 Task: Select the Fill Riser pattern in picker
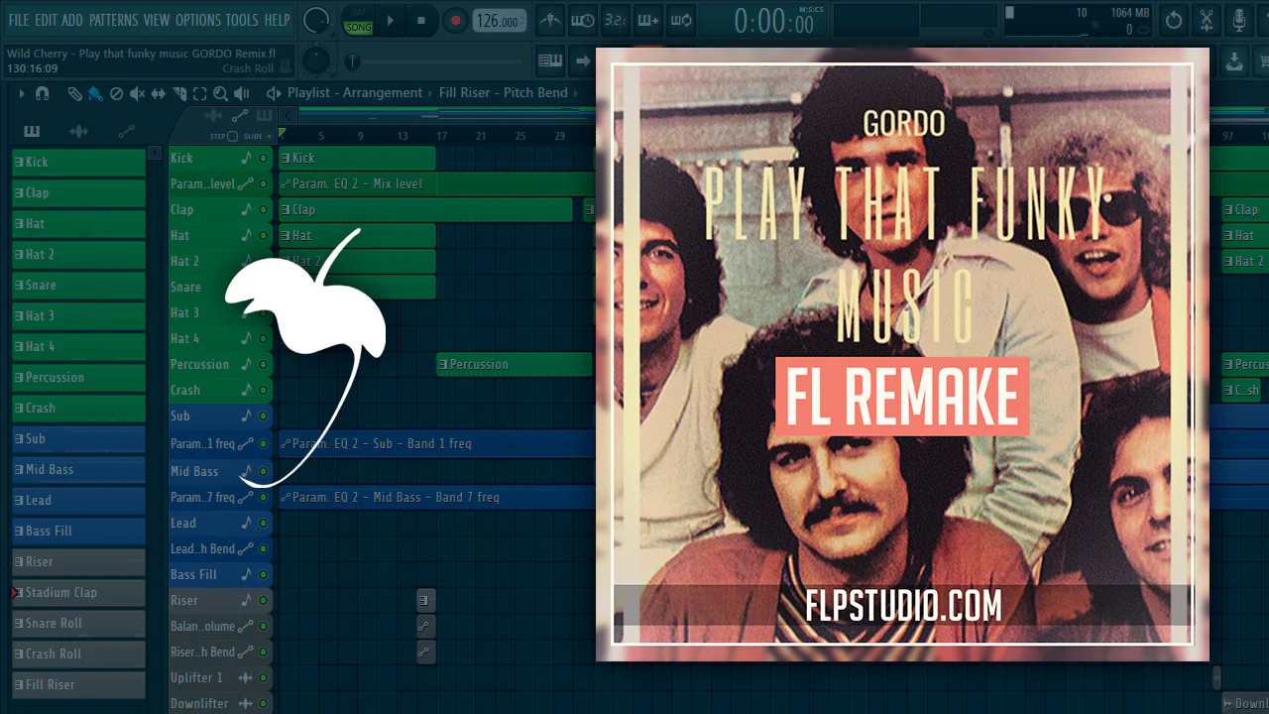click(x=78, y=684)
